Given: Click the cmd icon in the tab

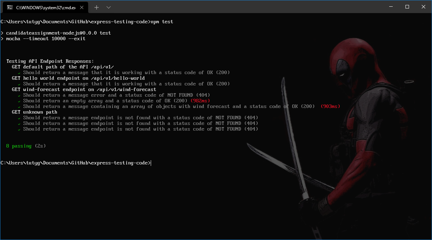Looking at the screenshot, I should 10,7.
